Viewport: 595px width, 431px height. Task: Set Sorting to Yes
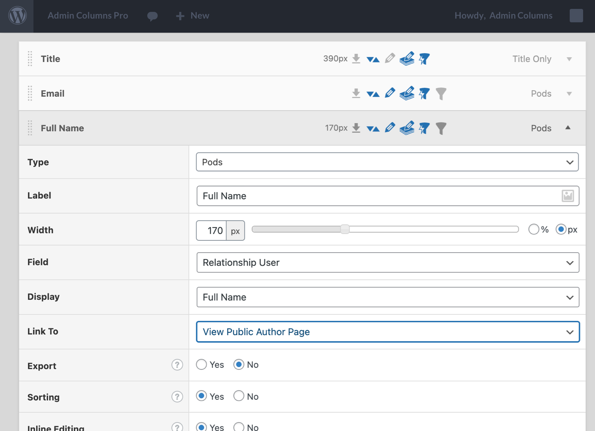(x=202, y=396)
